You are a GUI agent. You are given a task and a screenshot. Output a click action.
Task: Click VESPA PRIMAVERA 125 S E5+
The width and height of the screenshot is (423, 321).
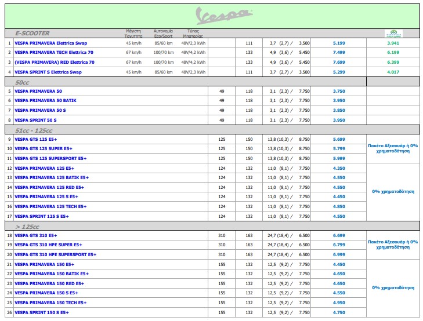coord(46,197)
